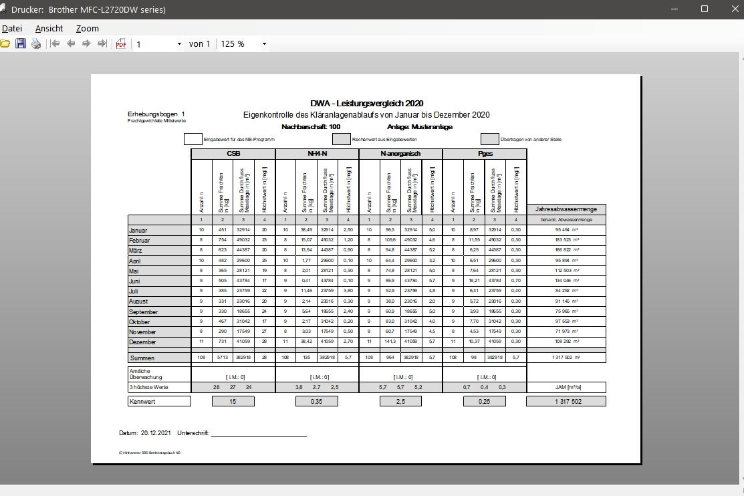This screenshot has width=744, height=496.
Task: Click the DWA - Leistungsvergleich 2020 heading
Action: pos(366,103)
